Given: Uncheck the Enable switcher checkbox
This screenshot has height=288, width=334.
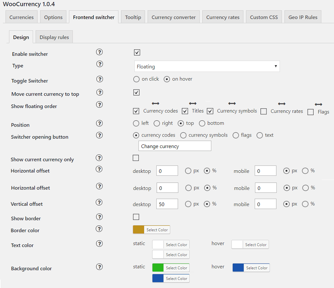Looking at the screenshot, I should pyautogui.click(x=137, y=52).
